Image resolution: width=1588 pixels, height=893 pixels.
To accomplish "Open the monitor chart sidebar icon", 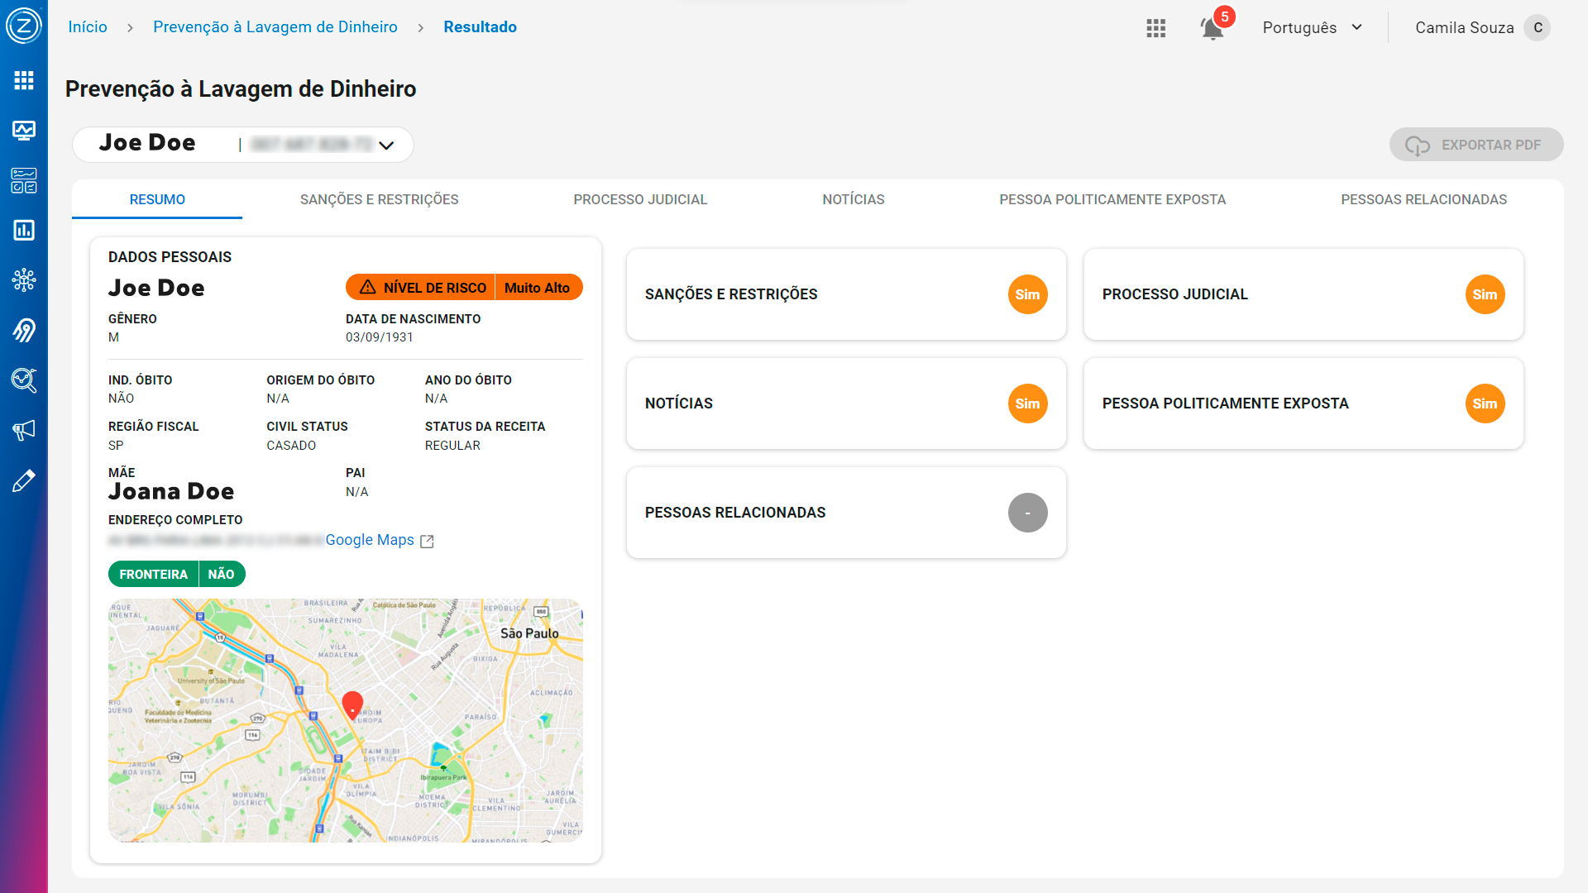I will coord(23,130).
